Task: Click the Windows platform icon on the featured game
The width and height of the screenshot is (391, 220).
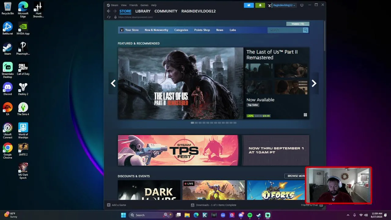Action: [x=305, y=115]
